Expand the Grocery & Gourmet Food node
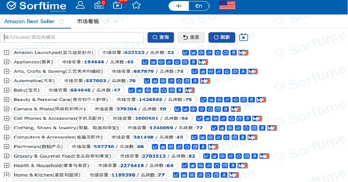The width and height of the screenshot is (348, 182). [7, 156]
